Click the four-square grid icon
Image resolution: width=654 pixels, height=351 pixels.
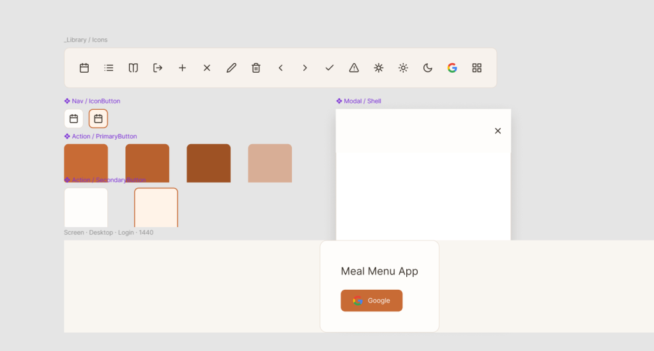tap(476, 68)
